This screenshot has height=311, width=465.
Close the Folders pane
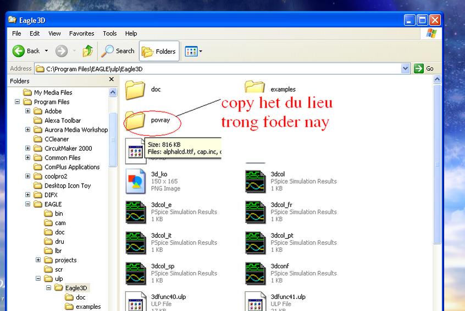tap(112, 80)
